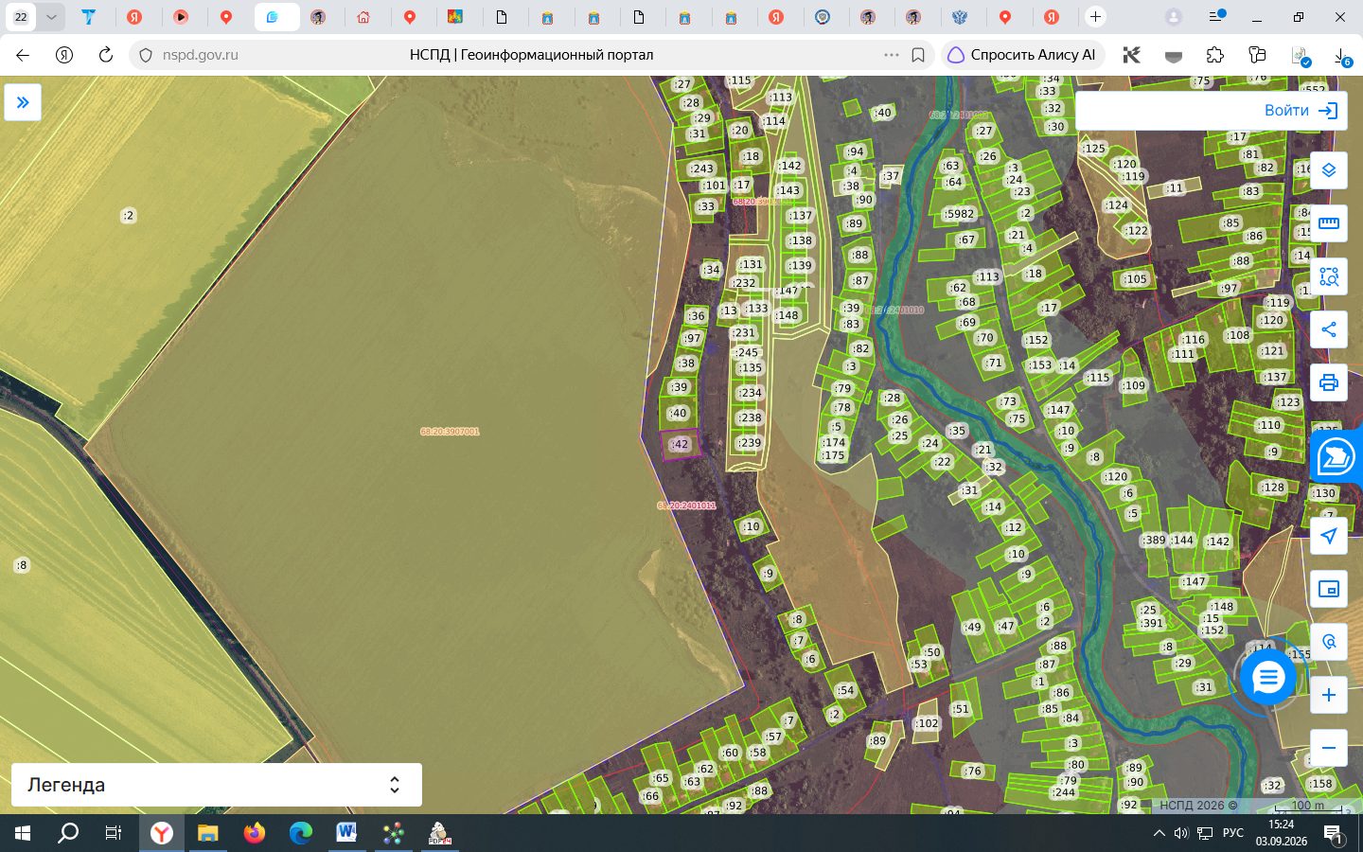Screen dimensions: 1363x852
Task: Open the map layers panel
Action: [x=1329, y=170]
